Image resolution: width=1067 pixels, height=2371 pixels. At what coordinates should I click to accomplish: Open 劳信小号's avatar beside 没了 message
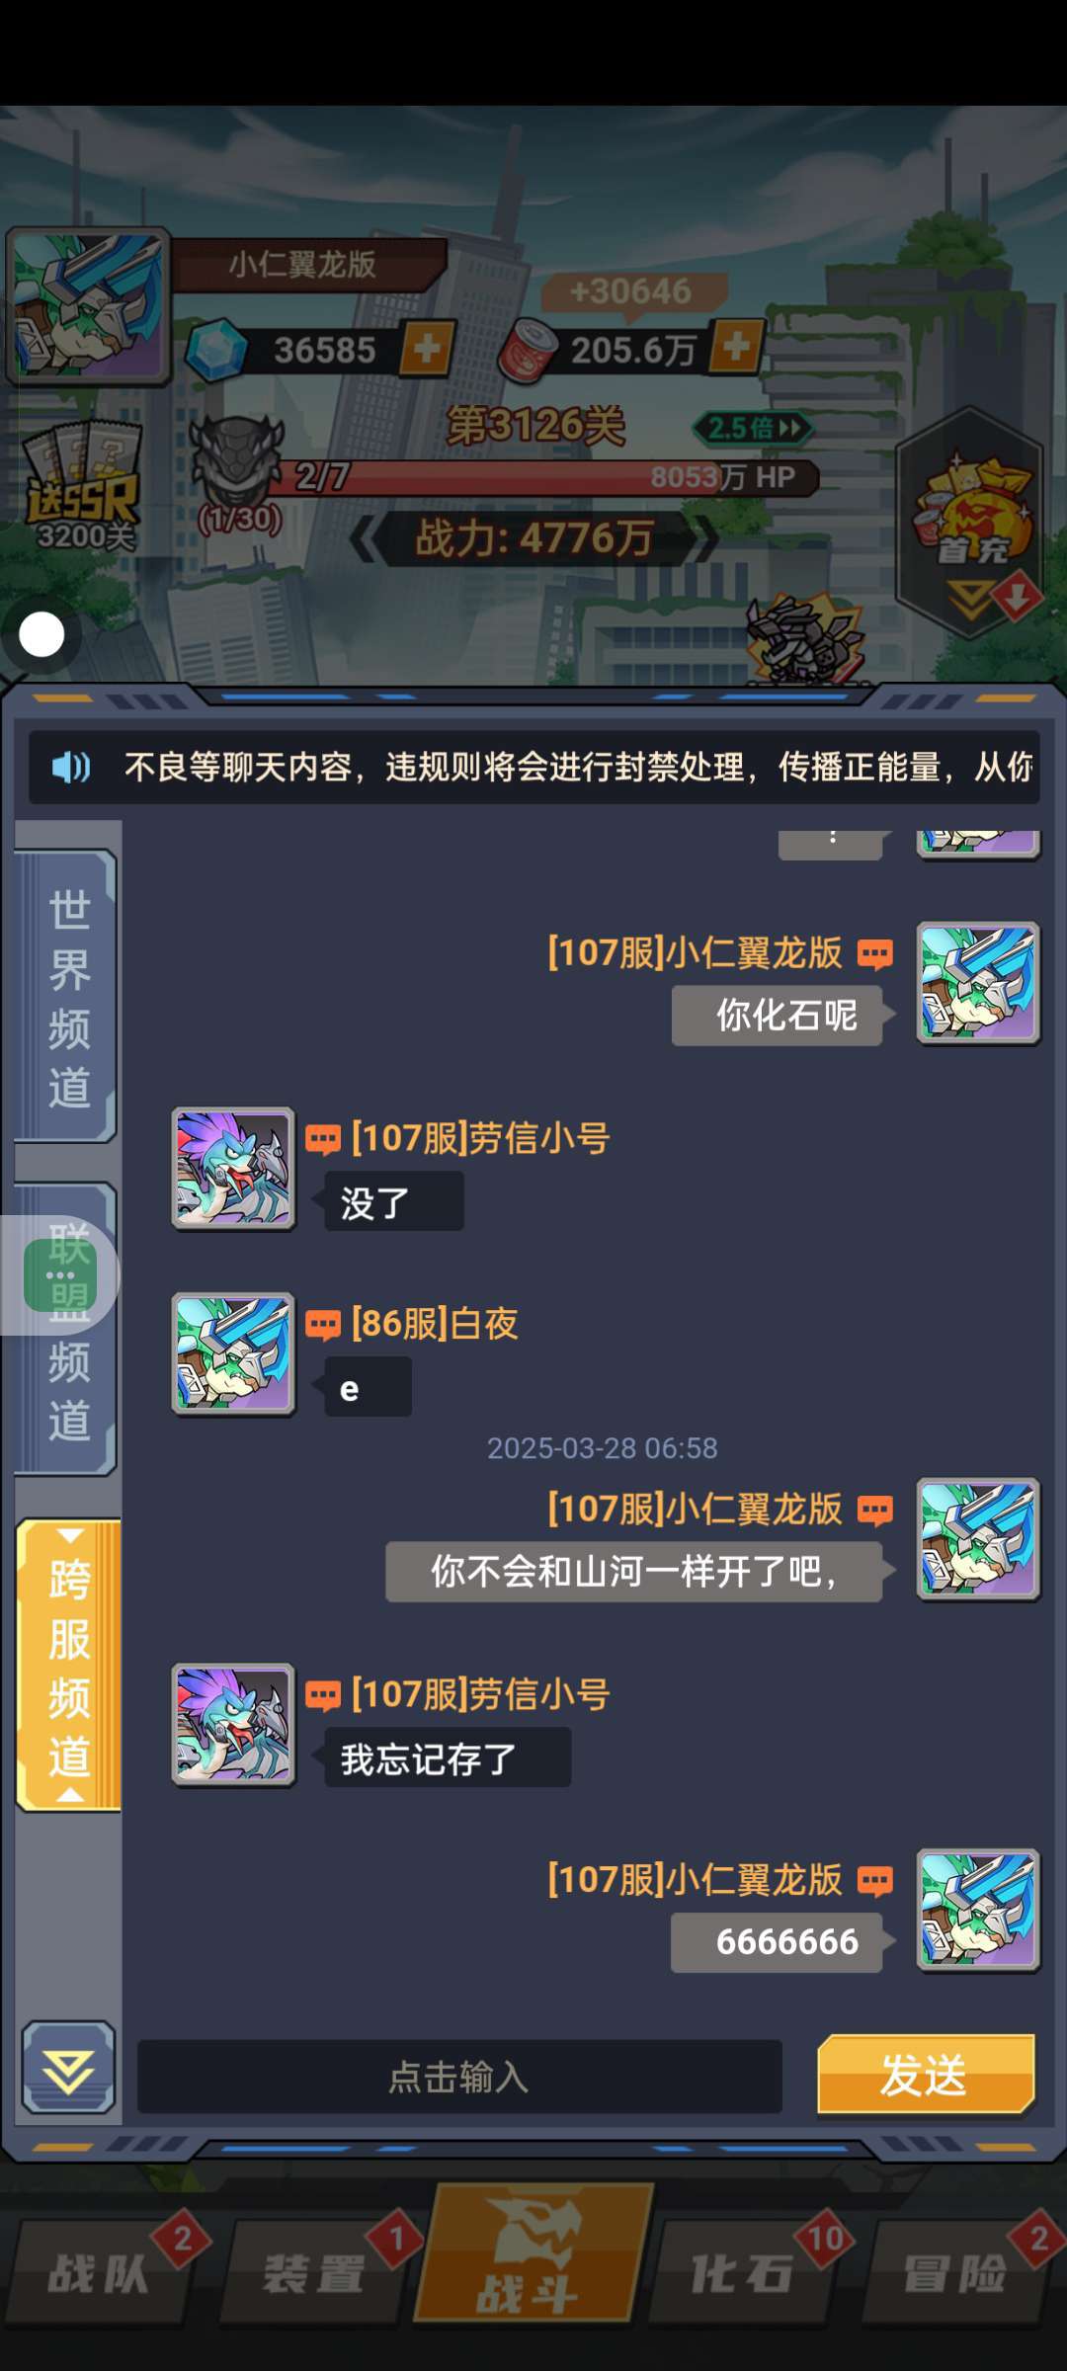[233, 1169]
